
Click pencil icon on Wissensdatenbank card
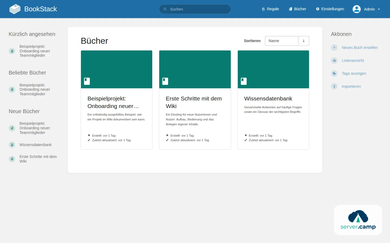[246, 140]
